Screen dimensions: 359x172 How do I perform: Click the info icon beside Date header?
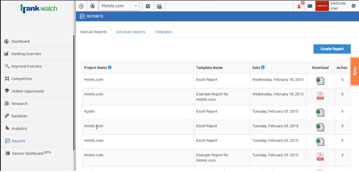263,68
